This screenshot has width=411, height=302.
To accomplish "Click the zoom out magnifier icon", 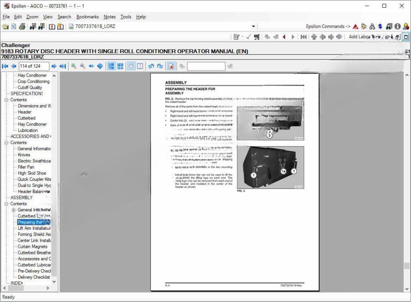I will click(82, 66).
